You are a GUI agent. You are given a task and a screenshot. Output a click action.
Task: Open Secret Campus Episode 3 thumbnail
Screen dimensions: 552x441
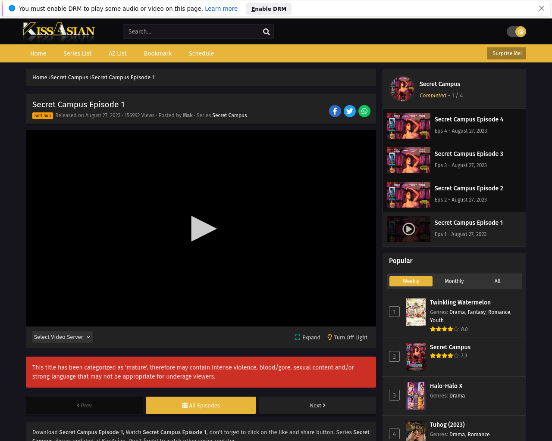pos(409,160)
